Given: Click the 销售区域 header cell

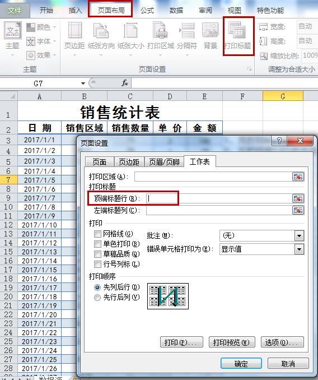Looking at the screenshot, I should click(84, 127).
